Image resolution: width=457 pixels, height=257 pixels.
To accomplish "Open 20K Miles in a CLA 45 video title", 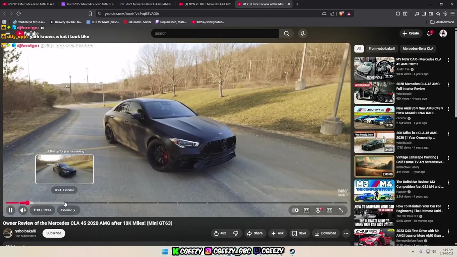I will (417, 135).
